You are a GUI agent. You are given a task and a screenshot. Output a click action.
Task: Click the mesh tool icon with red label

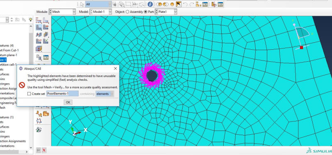39,41
